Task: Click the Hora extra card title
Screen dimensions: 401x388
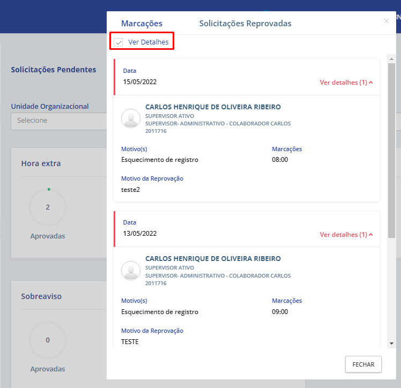Action: tap(41, 163)
